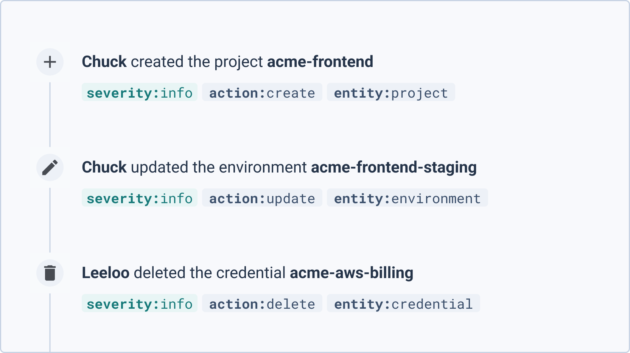The width and height of the screenshot is (630, 353).
Task: Click timeline line between update and delete events
Action: point(50,220)
